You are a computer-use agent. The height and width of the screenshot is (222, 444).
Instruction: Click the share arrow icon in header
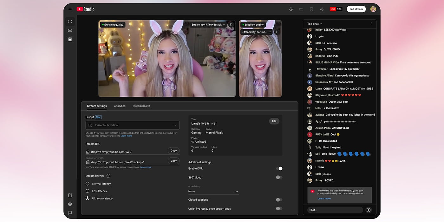pos(322,9)
